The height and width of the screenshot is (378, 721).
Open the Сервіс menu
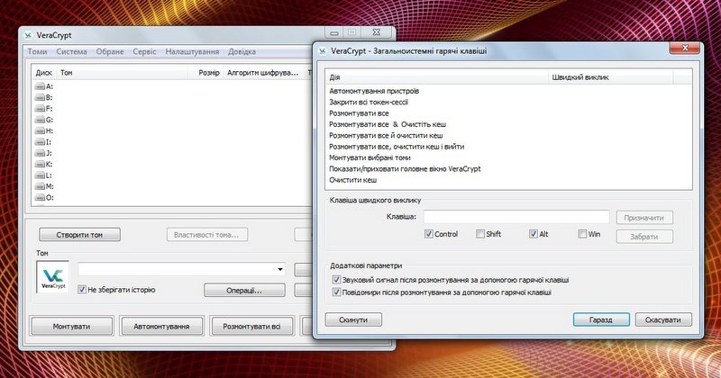pyautogui.click(x=144, y=51)
